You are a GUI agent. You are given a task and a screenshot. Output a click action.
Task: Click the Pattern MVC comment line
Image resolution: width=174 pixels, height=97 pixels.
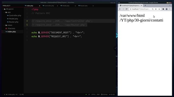[x=41, y=13]
